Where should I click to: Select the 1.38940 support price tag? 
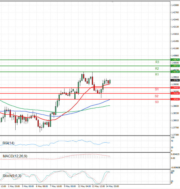click(x=175, y=99)
